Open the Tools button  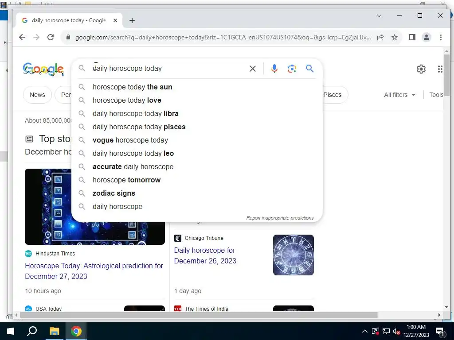436,95
